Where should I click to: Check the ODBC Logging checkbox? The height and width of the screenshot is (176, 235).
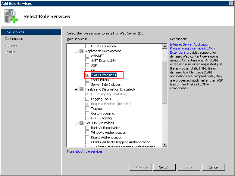(87, 118)
